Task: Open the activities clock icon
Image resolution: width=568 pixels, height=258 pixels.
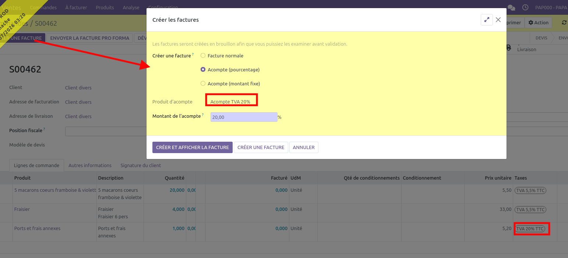Action: point(525,7)
